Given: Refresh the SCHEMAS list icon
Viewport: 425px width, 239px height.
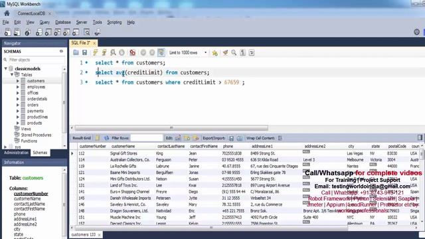Looking at the screenshot, I should pos(61,51).
